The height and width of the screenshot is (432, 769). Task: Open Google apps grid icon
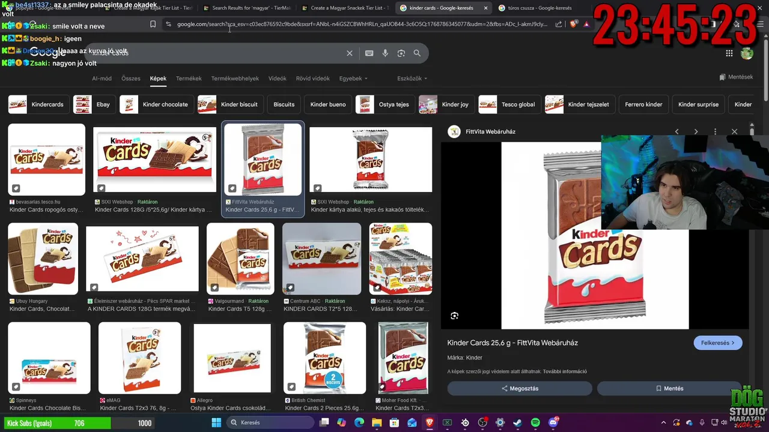point(729,53)
